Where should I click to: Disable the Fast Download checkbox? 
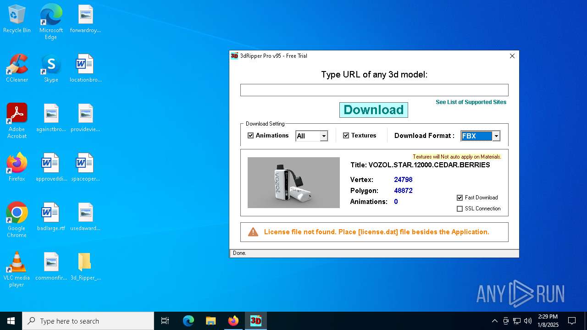(460, 198)
